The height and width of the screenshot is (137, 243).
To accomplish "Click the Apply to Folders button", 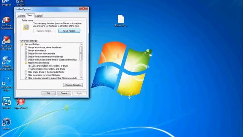I will 44,31.
